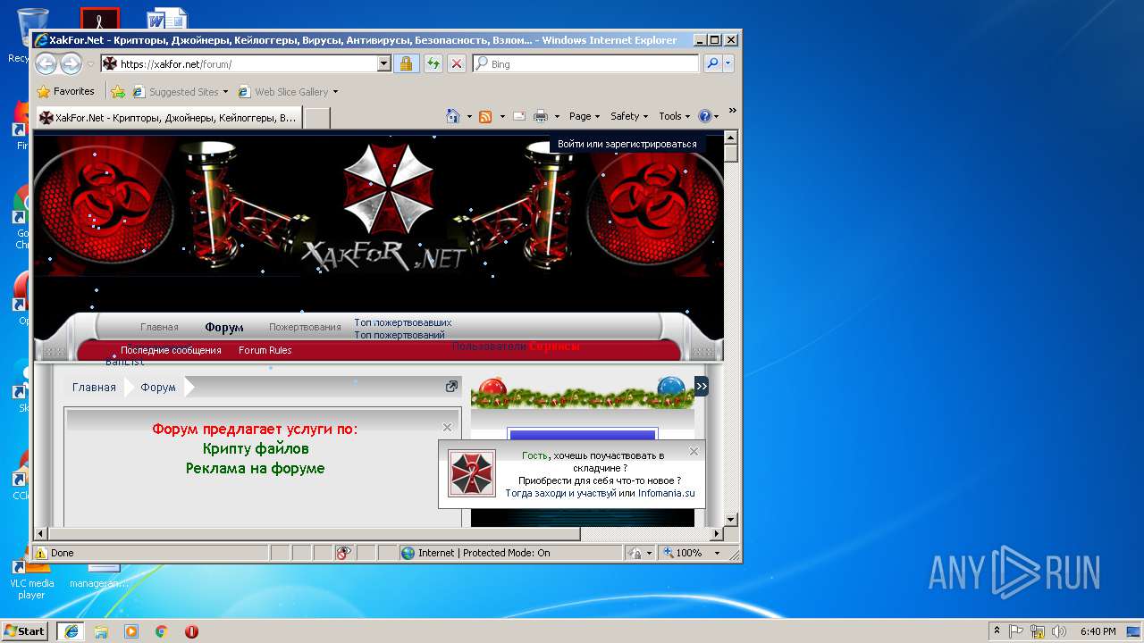This screenshot has width=1144, height=643.
Task: Open the Page menu
Action: point(585,116)
